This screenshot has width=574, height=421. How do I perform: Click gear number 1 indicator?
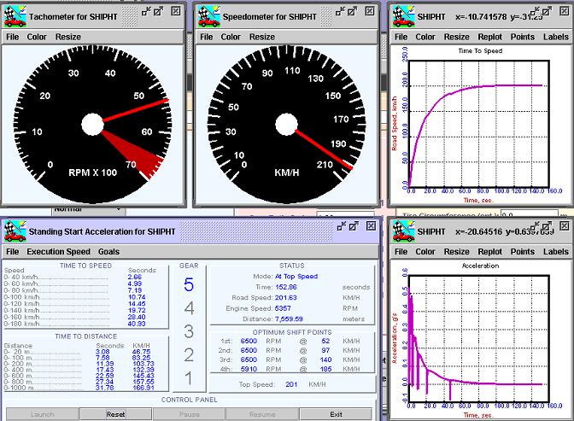pos(189,378)
